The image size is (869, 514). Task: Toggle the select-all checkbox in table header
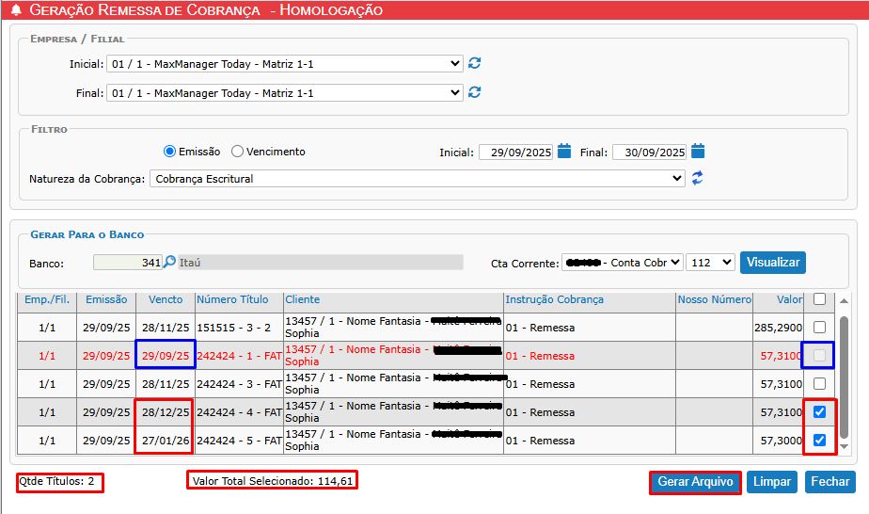[819, 299]
